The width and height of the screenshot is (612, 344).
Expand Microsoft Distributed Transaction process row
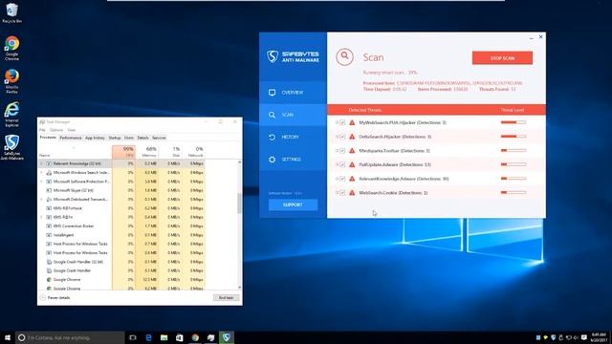point(42,200)
